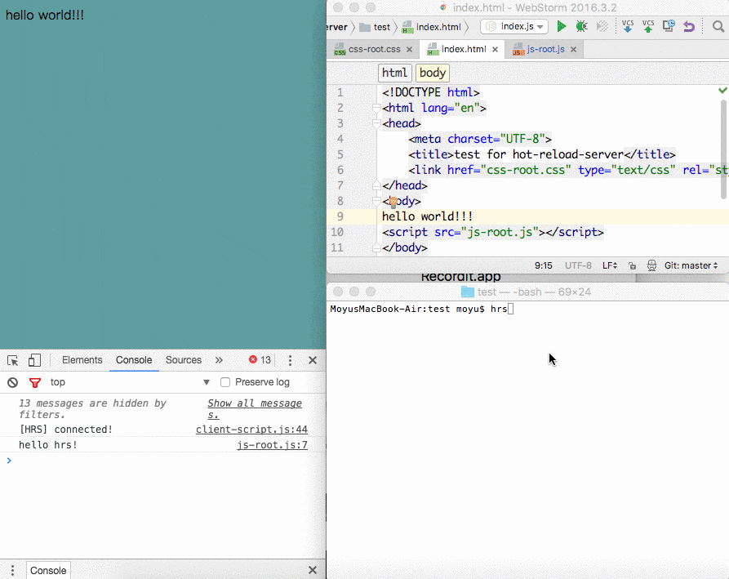Click the 9:15 caret position indicator

point(543,265)
